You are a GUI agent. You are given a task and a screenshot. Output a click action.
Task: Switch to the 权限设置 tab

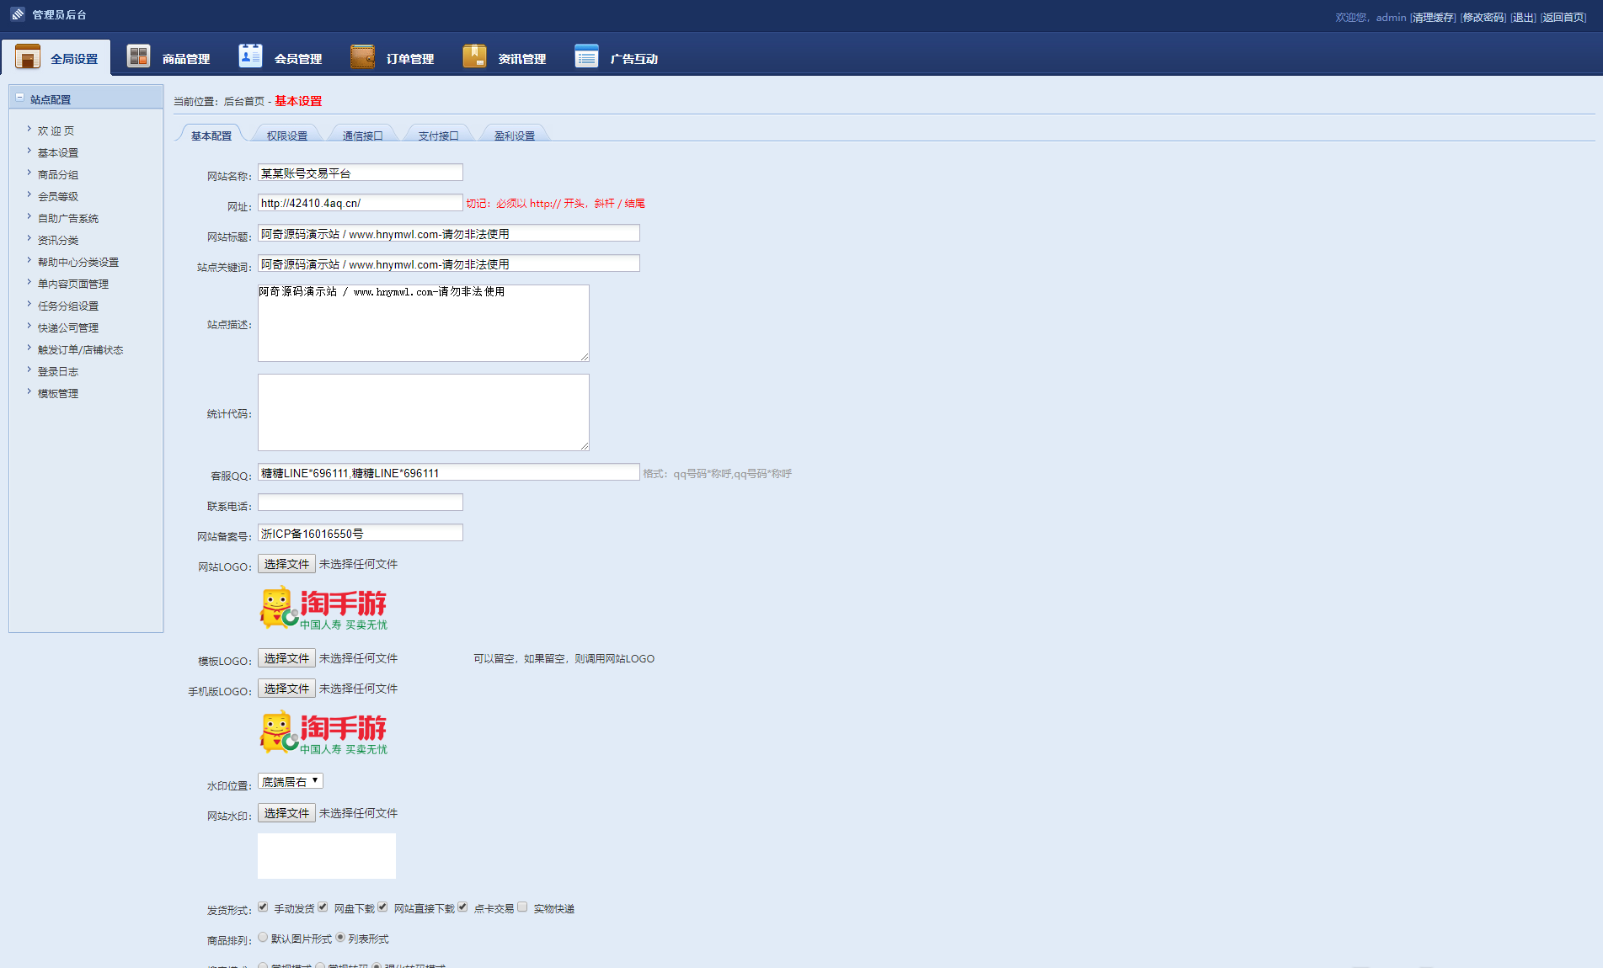coord(286,136)
